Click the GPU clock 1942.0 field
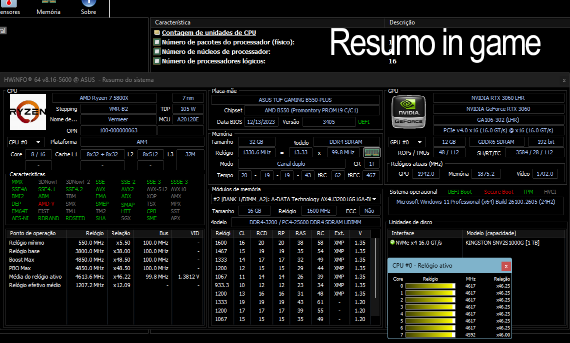Image resolution: width=570 pixels, height=343 pixels. [x=425, y=174]
